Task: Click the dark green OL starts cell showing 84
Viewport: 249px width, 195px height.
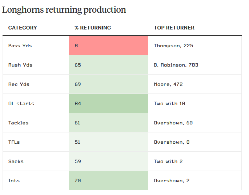Action: point(108,104)
